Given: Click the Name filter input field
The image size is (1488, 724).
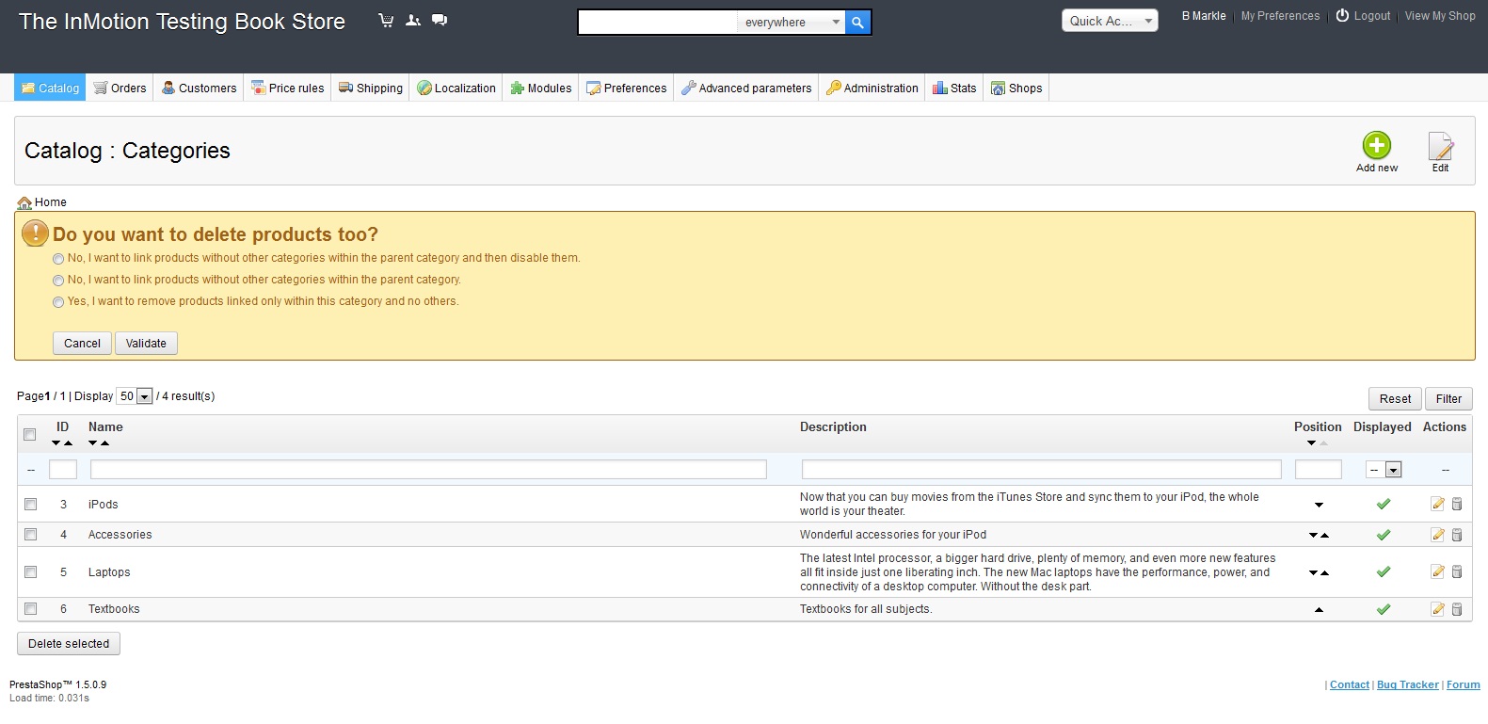Looking at the screenshot, I should tap(428, 469).
